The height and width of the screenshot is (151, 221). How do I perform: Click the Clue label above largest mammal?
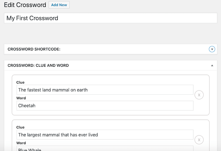[x=21, y=127]
